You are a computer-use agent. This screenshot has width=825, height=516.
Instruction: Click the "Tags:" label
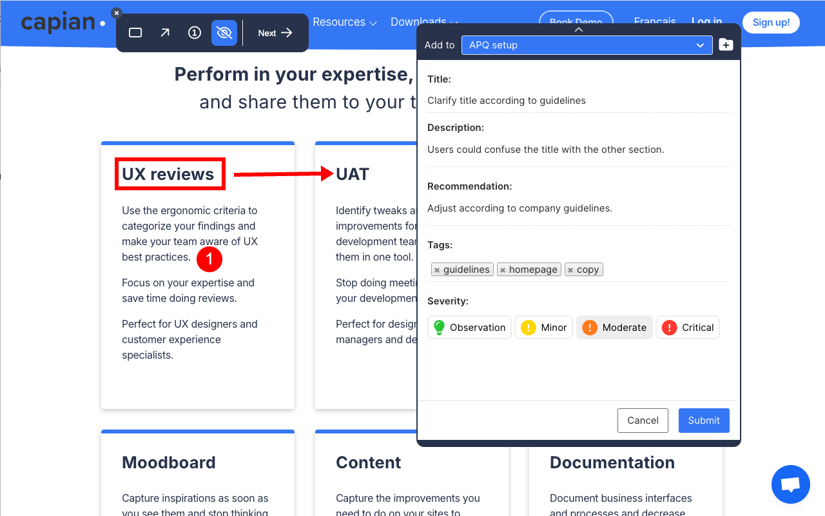(440, 245)
